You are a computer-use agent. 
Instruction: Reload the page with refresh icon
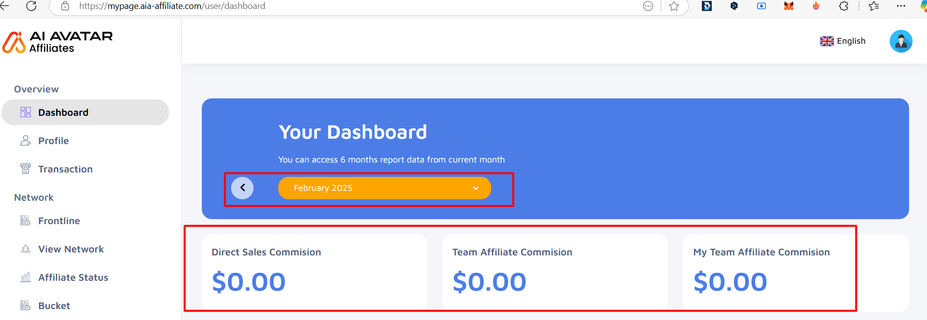[x=31, y=6]
